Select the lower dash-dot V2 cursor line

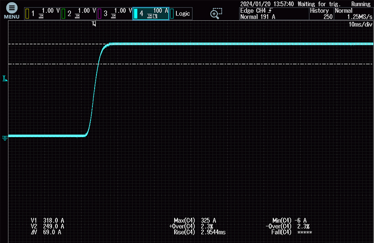222,64
